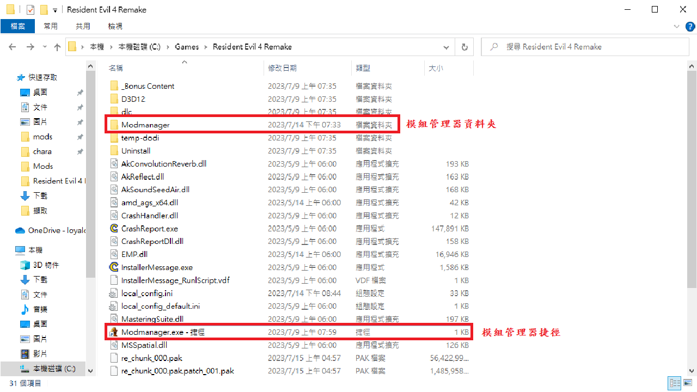Image resolution: width=697 pixels, height=392 pixels.
Task: Select the InstallerMessage.exe file icon
Action: pos(114,267)
